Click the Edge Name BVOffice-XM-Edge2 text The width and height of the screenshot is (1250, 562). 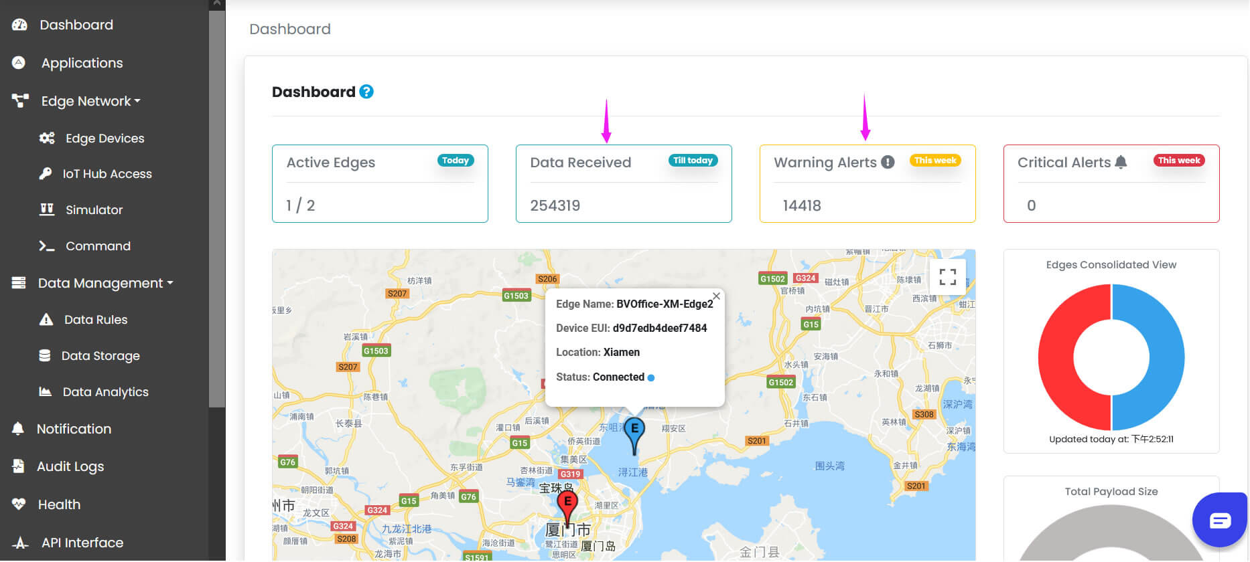click(634, 304)
